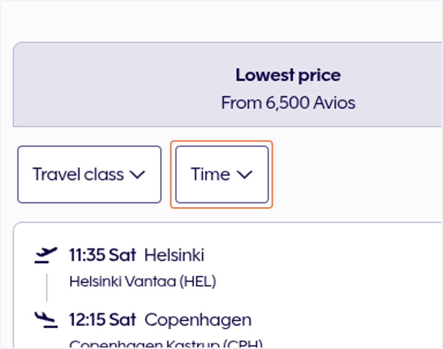Click the Lowest price bold heading
The height and width of the screenshot is (349, 443).
[x=288, y=75]
